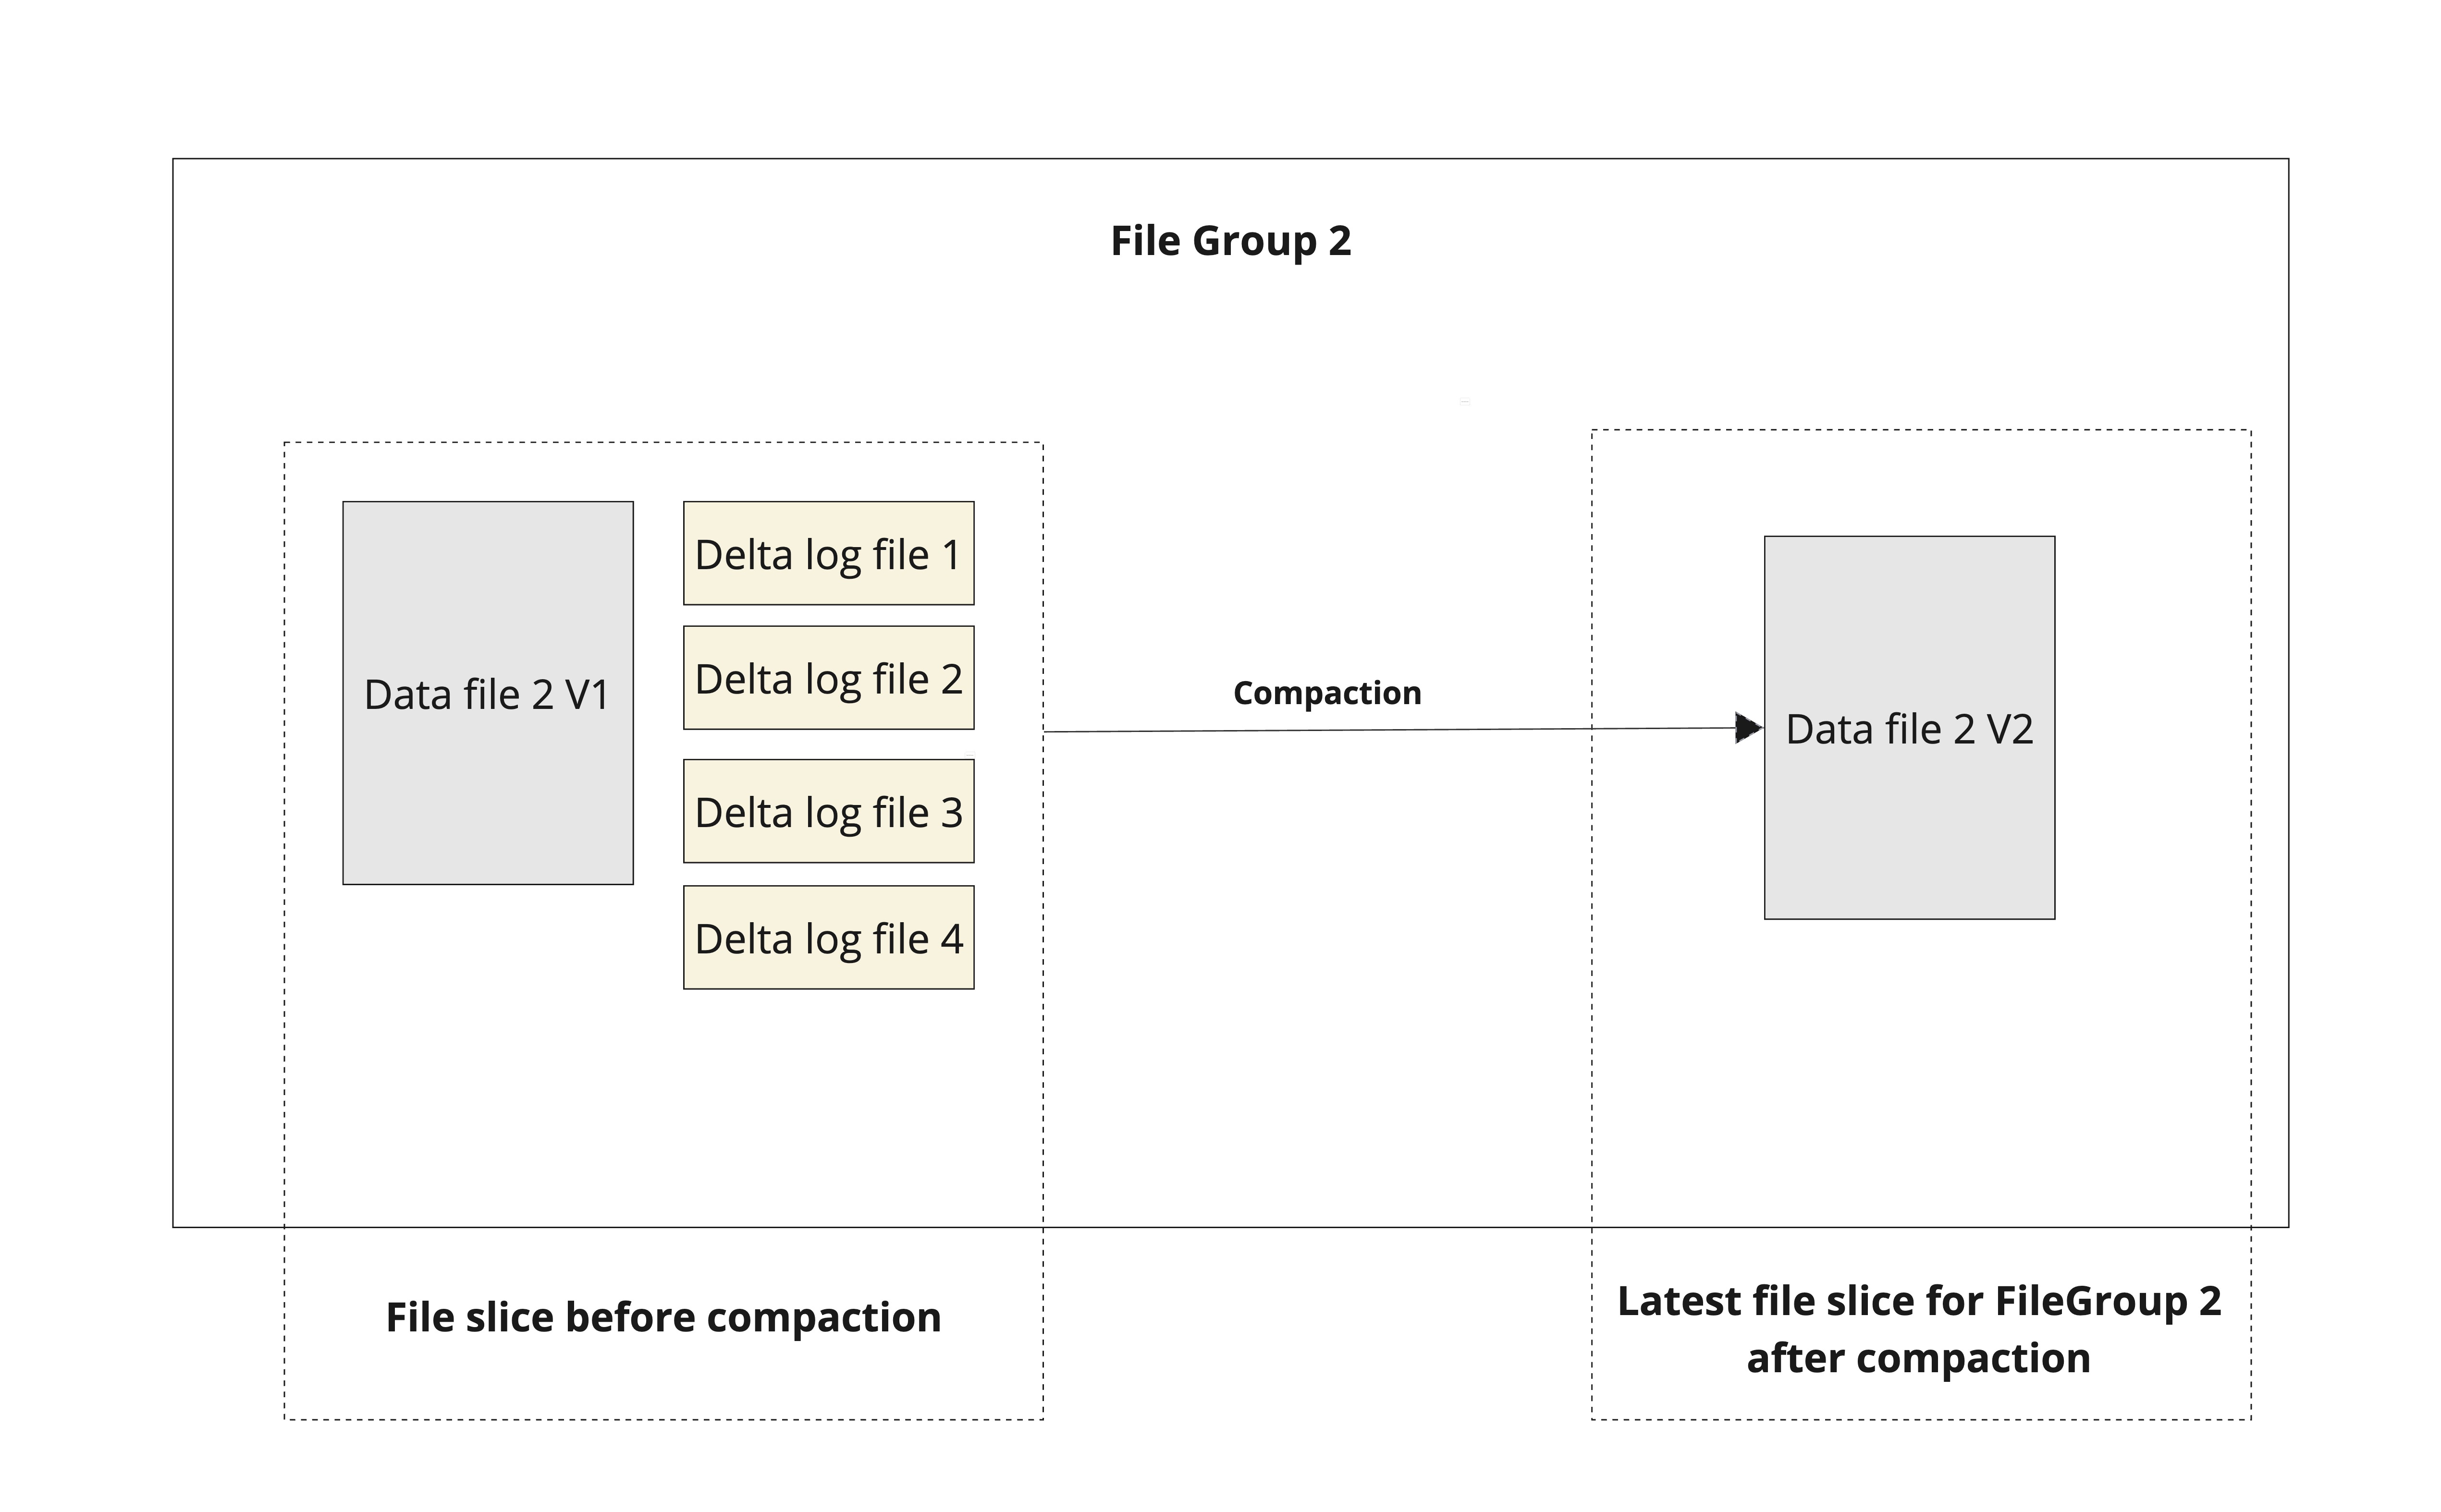The image size is (2441, 1512).
Task: Select the Data file 2 V1 box
Action: point(487,693)
